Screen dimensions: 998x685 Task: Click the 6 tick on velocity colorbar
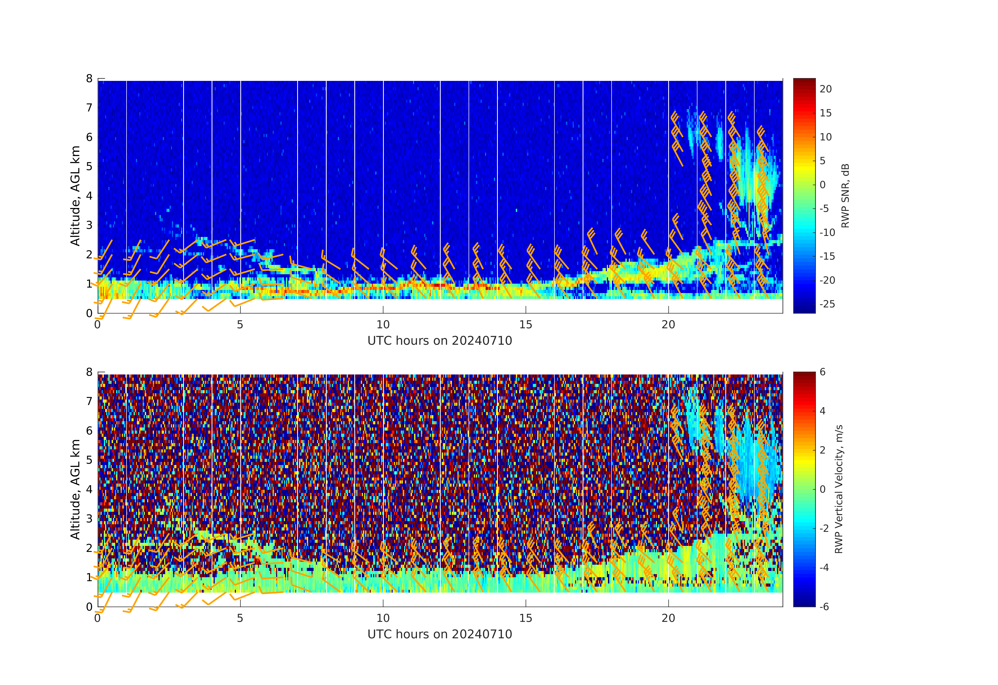click(822, 372)
